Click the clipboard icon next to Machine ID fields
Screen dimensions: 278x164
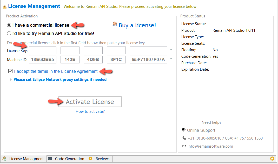(x=171, y=60)
